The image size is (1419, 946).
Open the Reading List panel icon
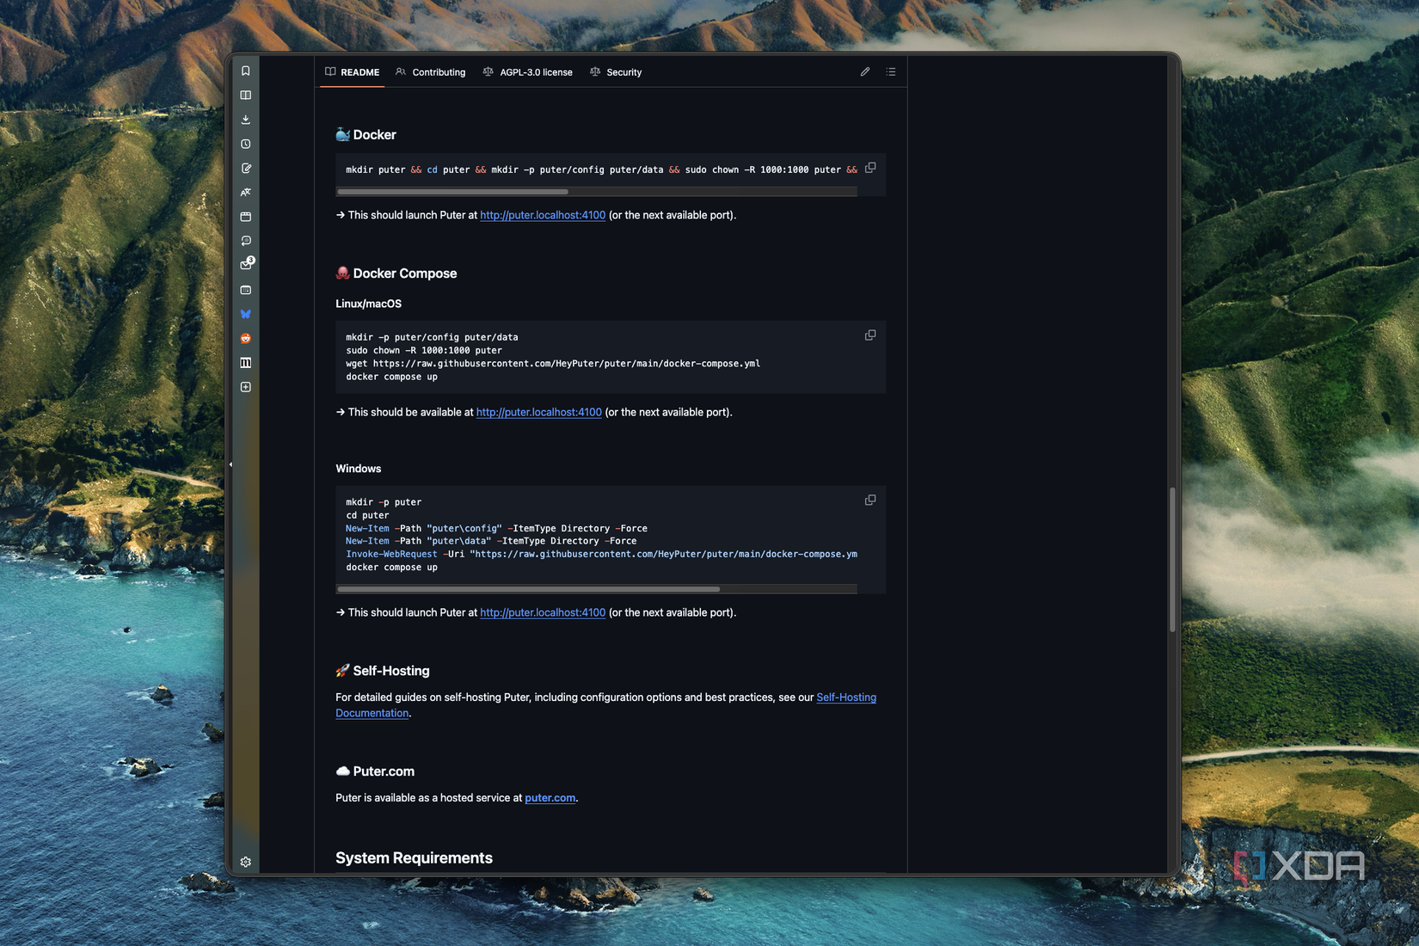coord(245,95)
